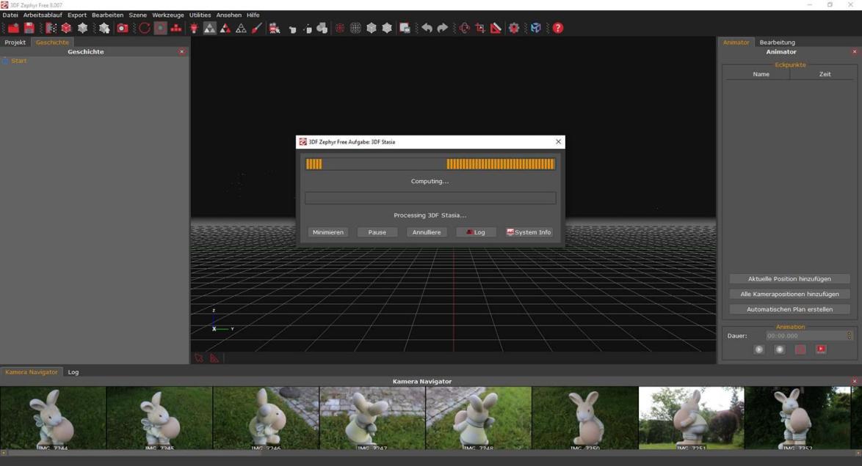Switch to the Bearbeitung tab
Image resolution: width=862 pixels, height=466 pixels.
click(x=778, y=42)
